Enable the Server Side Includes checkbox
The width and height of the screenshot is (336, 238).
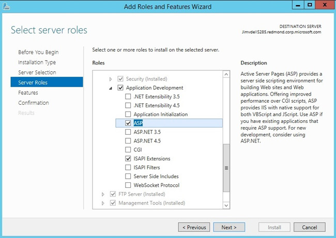[x=128, y=176]
